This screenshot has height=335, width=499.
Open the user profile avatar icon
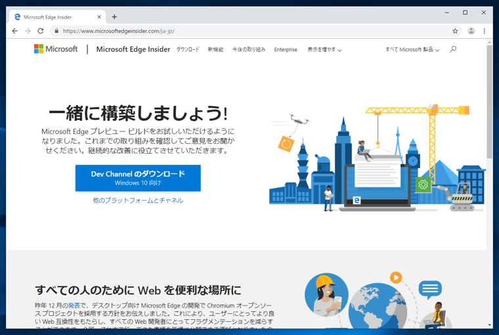point(471,31)
